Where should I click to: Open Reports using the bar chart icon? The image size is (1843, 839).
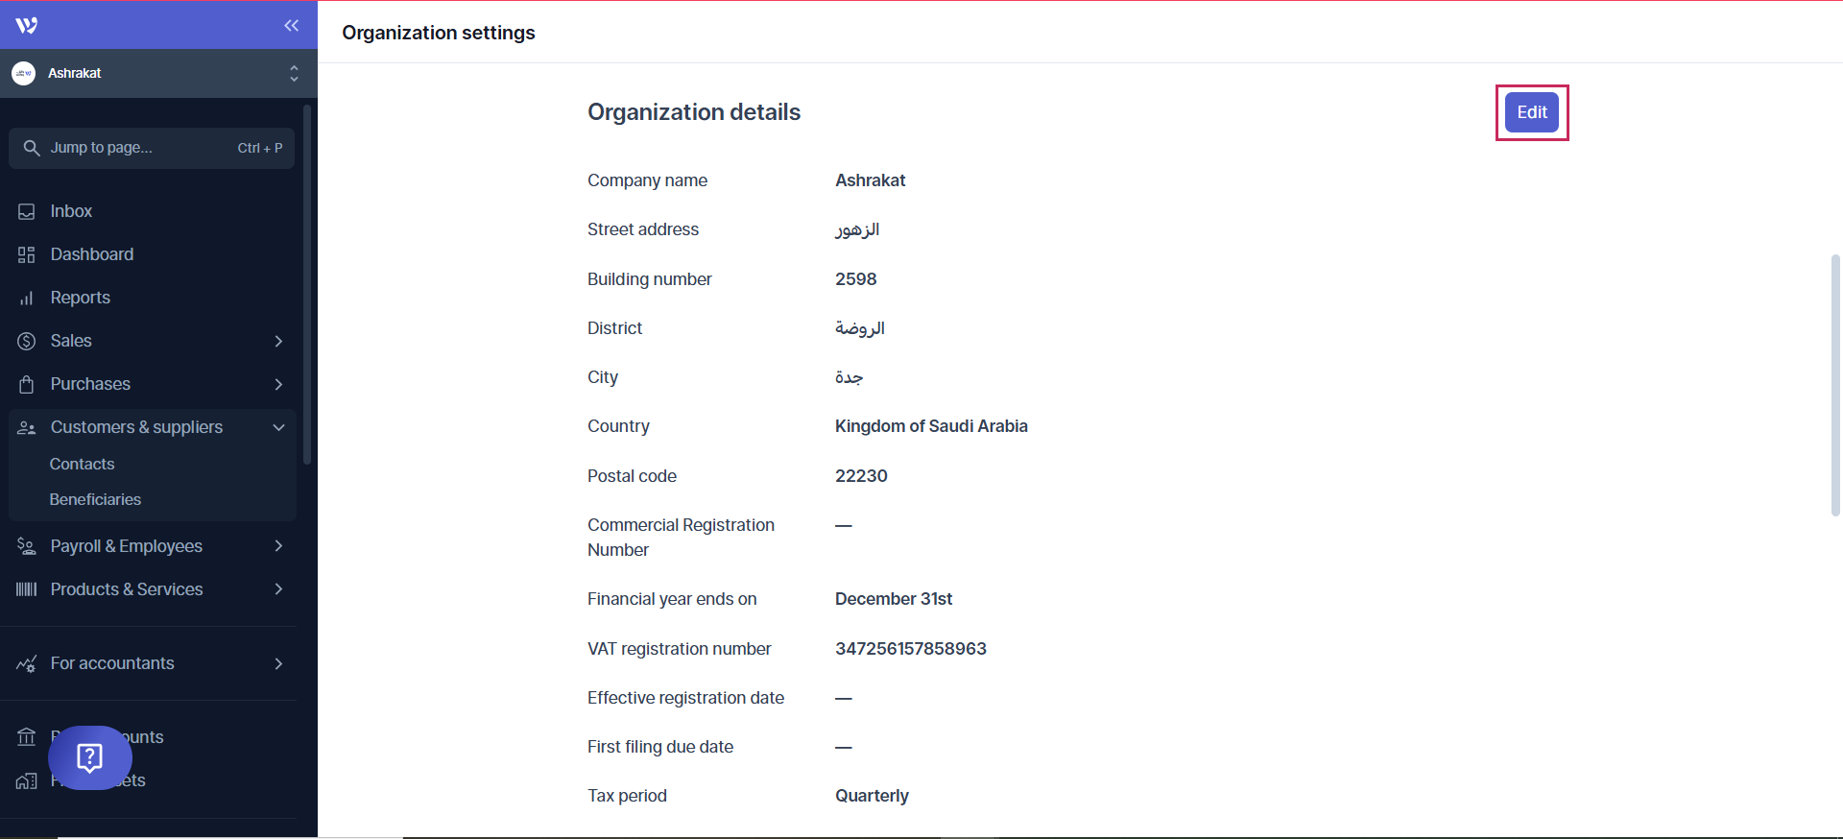point(26,297)
